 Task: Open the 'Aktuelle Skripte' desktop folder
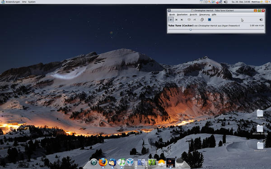tap(260, 128)
